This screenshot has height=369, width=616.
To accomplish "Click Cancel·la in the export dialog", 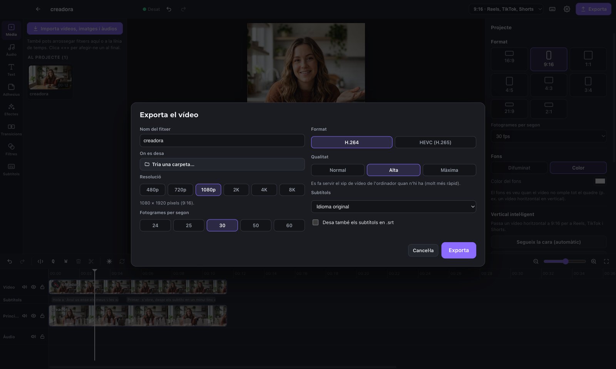I will (423, 250).
